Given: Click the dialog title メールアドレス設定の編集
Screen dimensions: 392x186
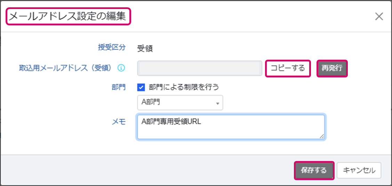Looking at the screenshot, I should [x=68, y=17].
